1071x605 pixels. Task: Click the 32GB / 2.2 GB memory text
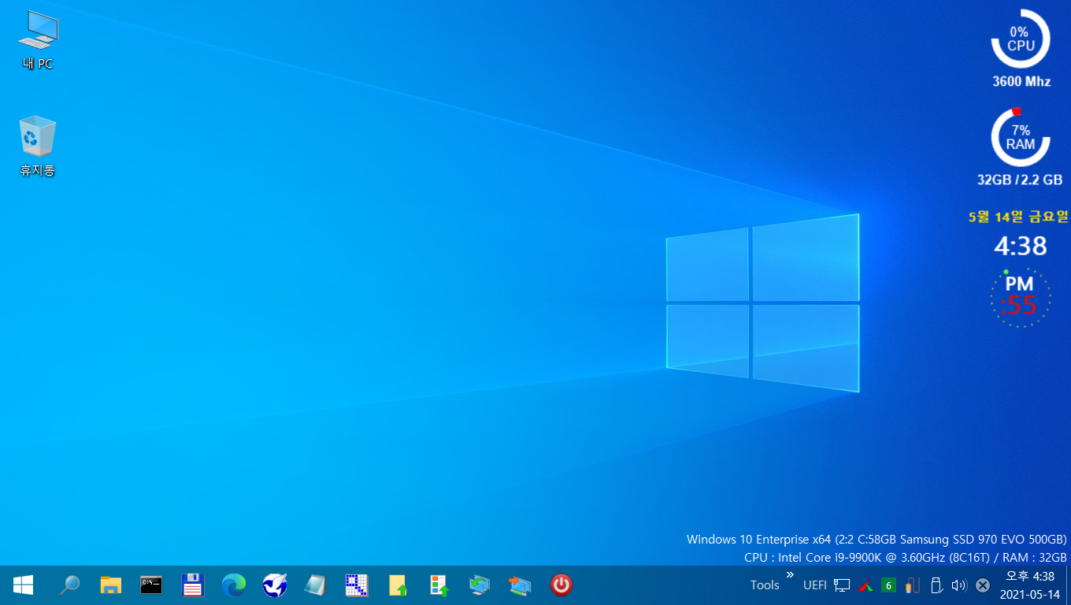click(x=1020, y=180)
